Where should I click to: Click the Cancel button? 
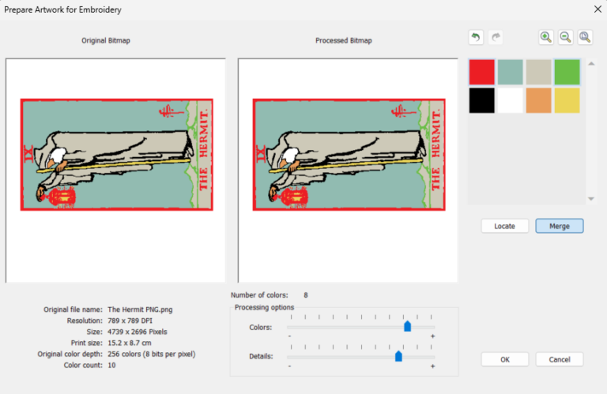pyautogui.click(x=560, y=359)
